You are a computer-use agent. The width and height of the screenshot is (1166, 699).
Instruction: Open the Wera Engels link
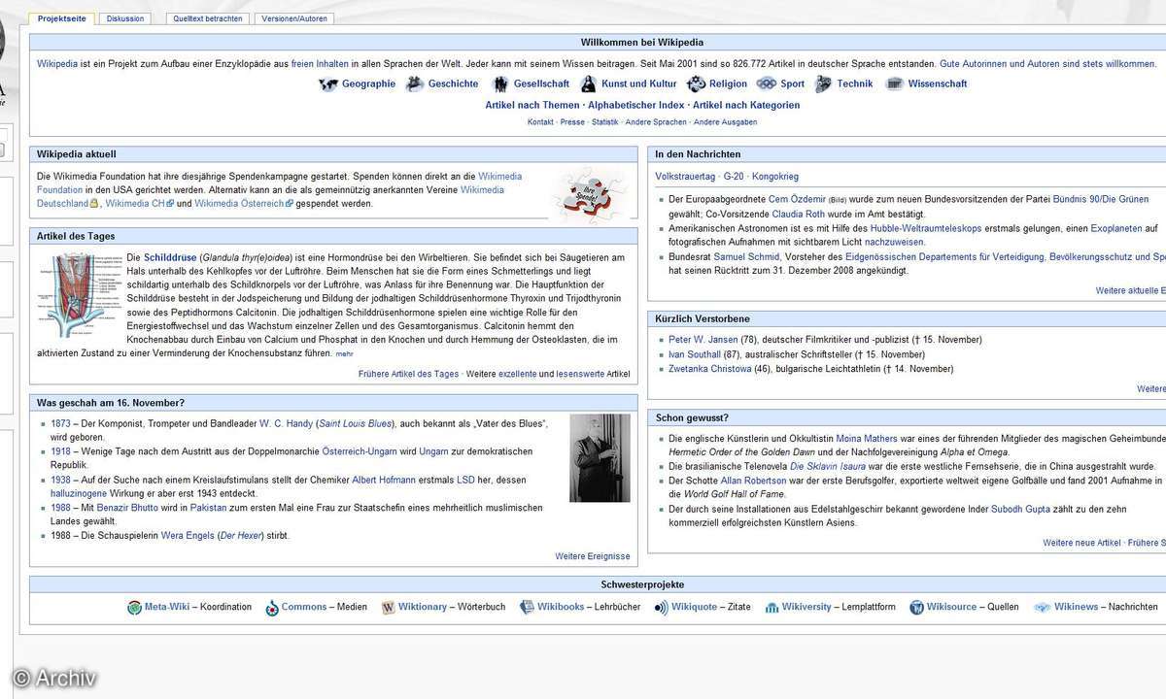pyautogui.click(x=187, y=536)
